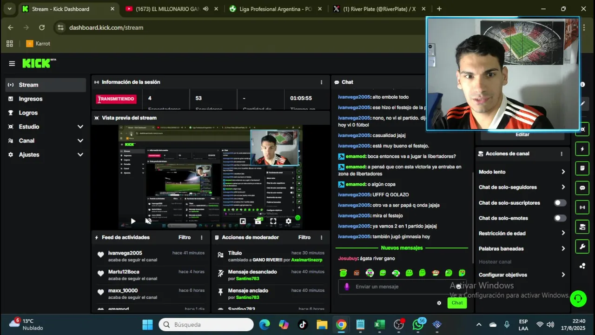The width and height of the screenshot is (595, 335).
Task: Open chat settings gear icon
Action: (439, 303)
